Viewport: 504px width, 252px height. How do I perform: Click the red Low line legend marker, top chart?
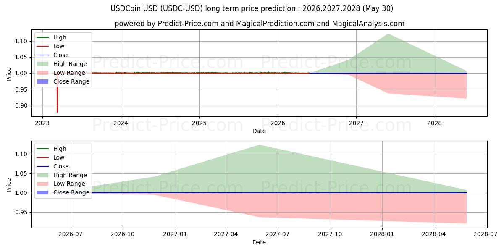pos(42,46)
